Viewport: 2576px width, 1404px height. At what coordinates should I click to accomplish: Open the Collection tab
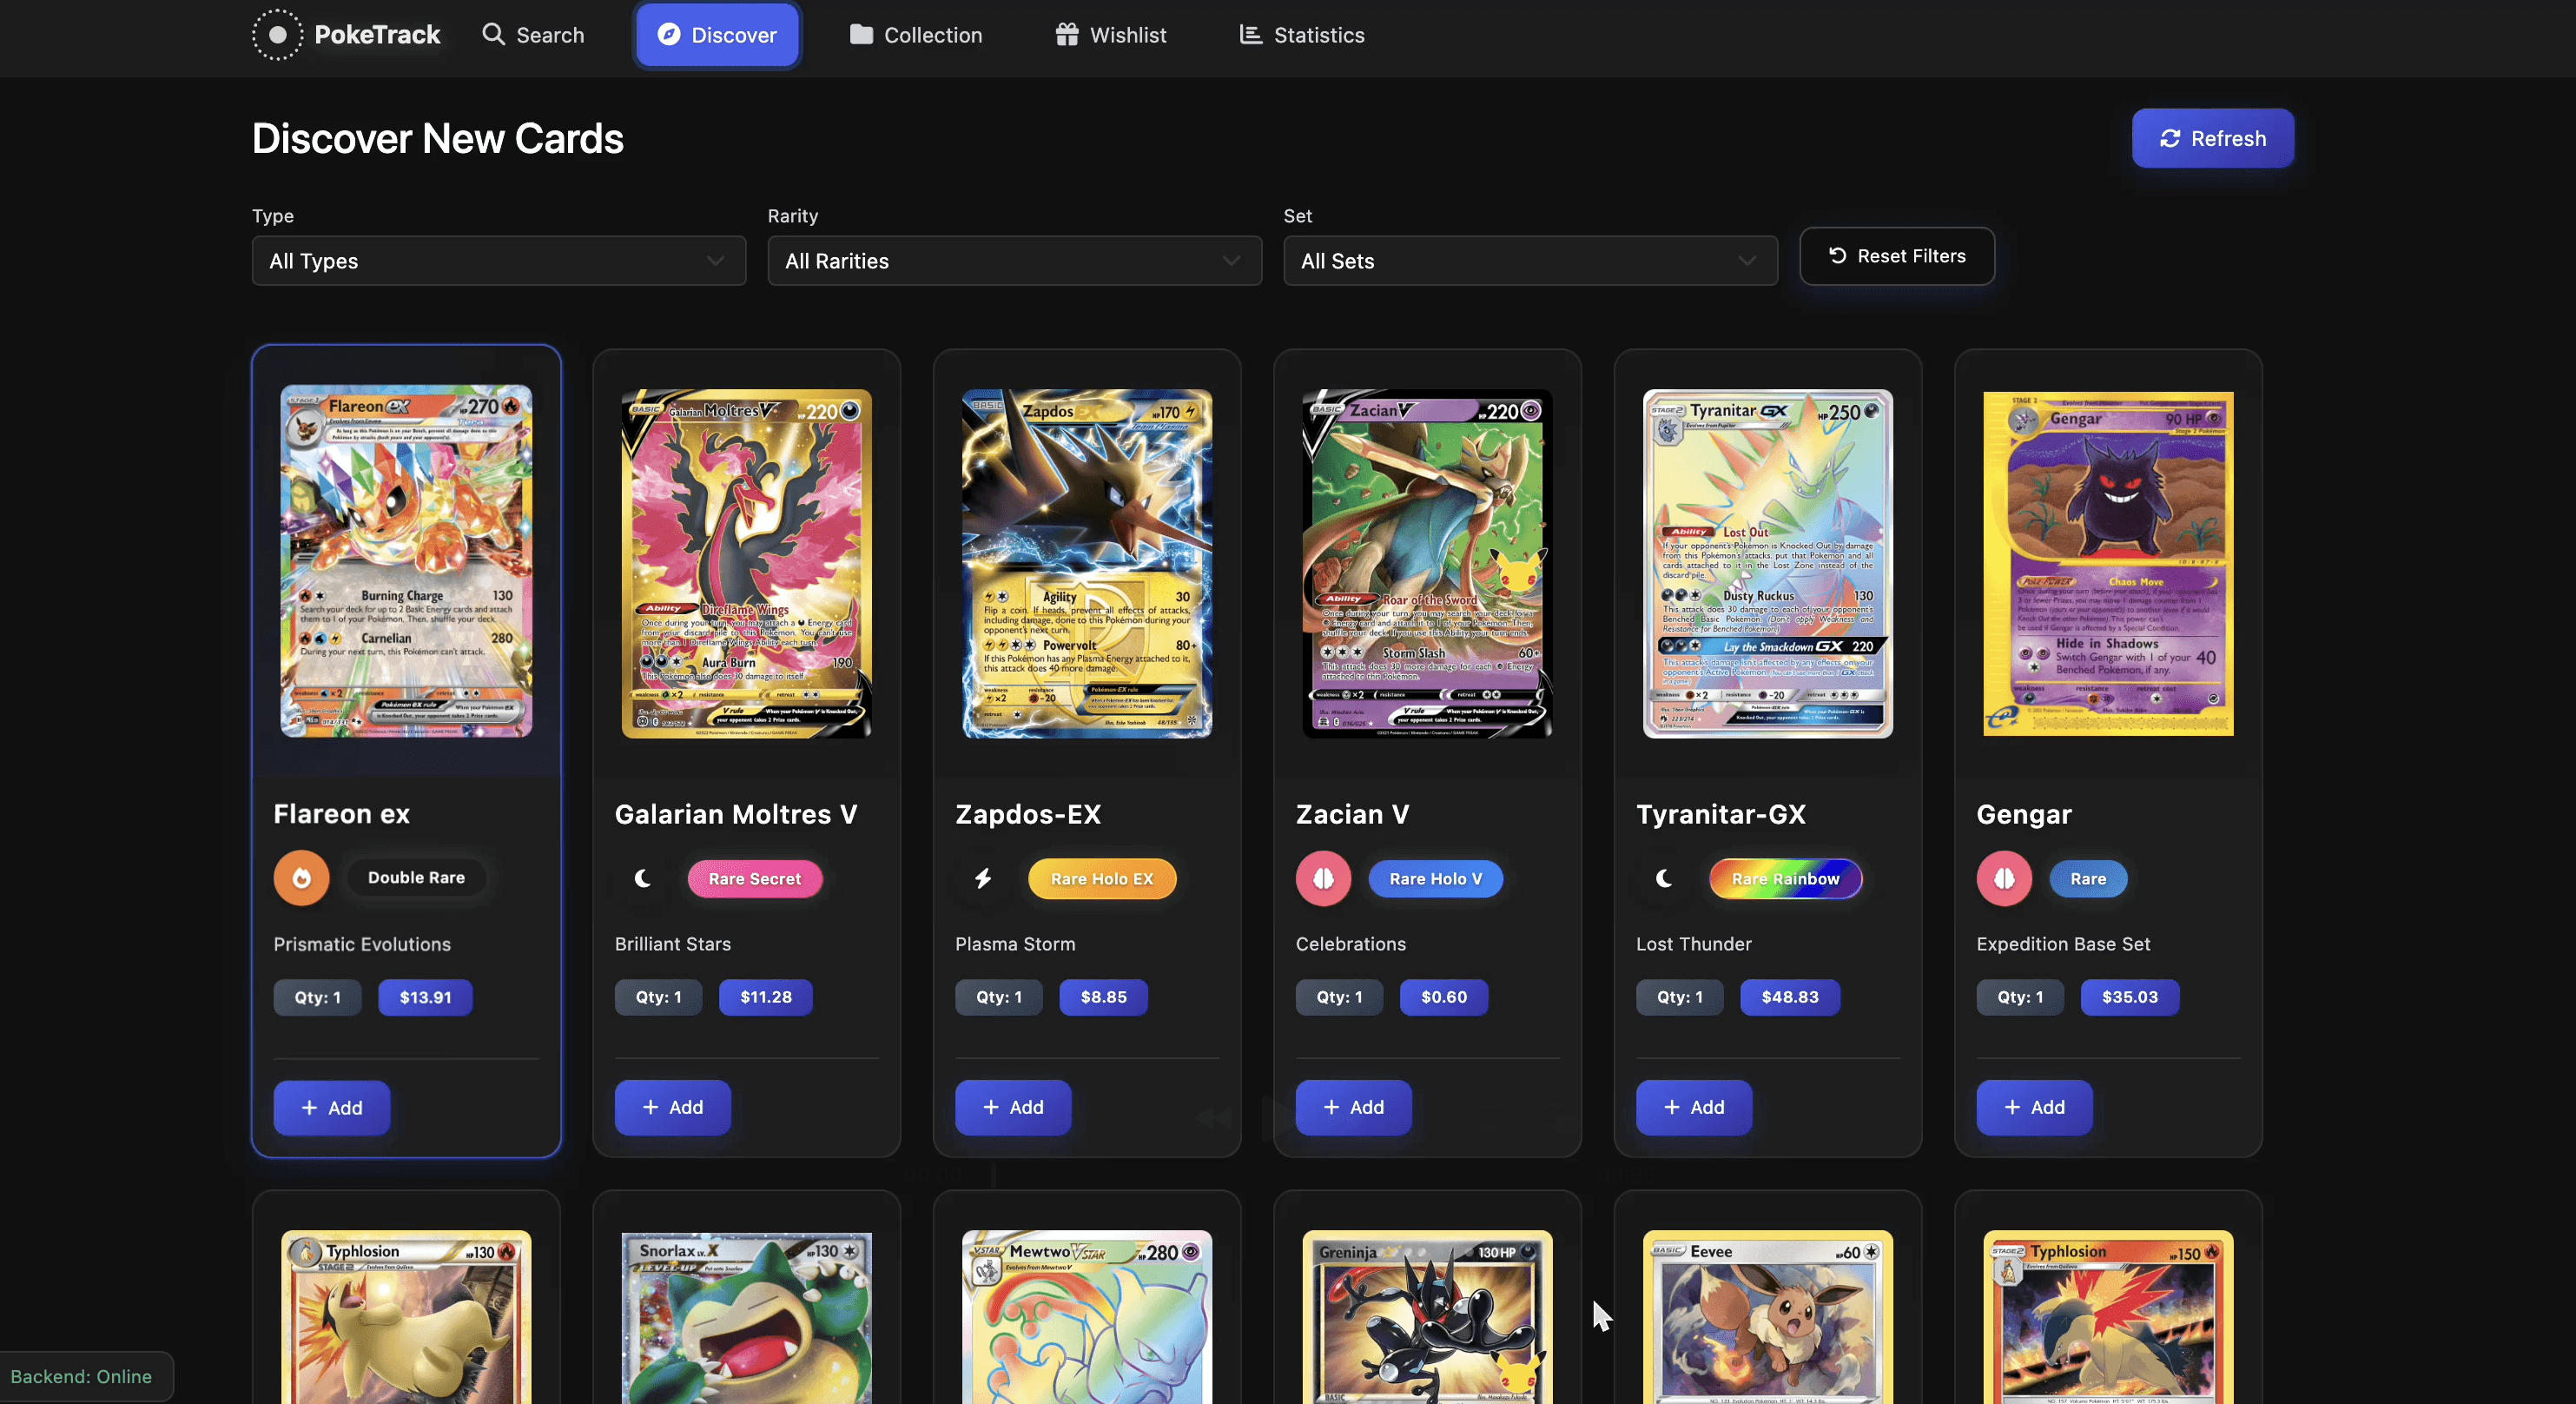coord(916,35)
